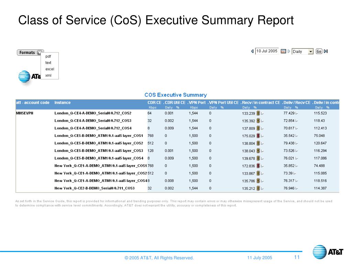Open the trend chart icon next to 79.438
The image size is (352, 264).
297,143
